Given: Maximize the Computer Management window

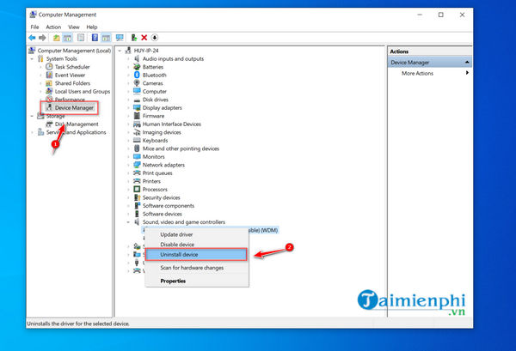Looking at the screenshot, I should pyautogui.click(x=440, y=15).
